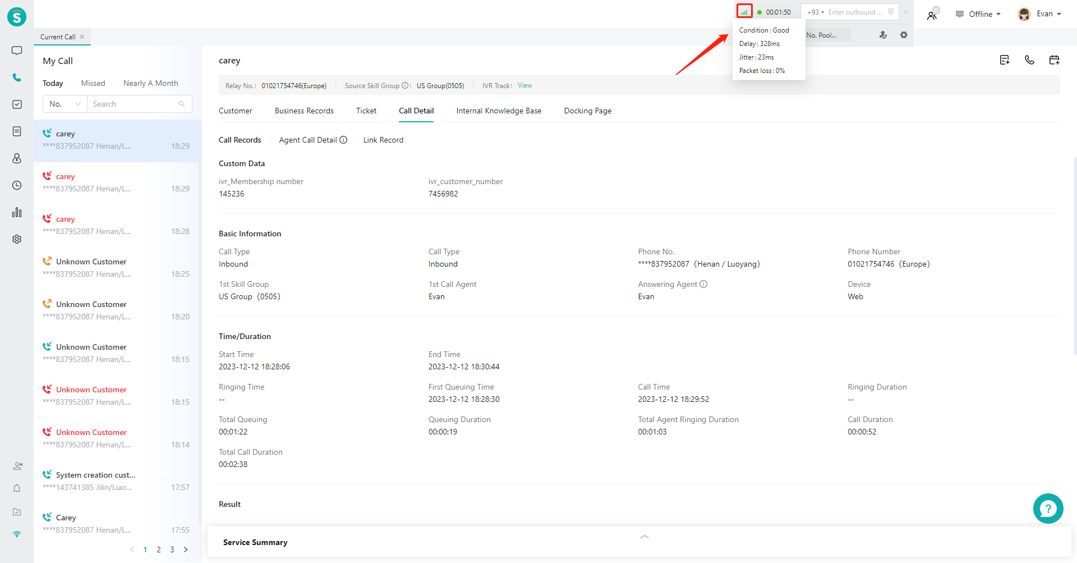1077x563 pixels.
Task: Select the Call Records sub-tab
Action: click(240, 140)
